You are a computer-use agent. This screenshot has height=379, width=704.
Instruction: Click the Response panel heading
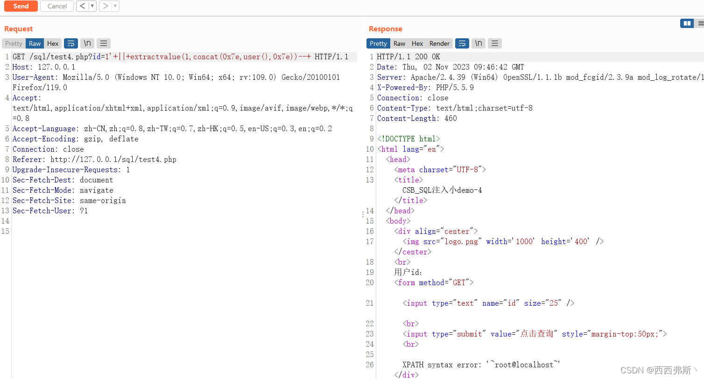(x=386, y=29)
